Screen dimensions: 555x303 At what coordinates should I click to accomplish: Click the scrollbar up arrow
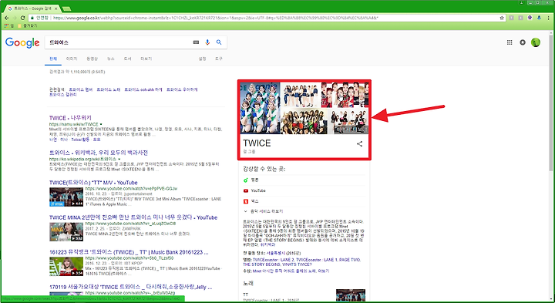point(551,32)
